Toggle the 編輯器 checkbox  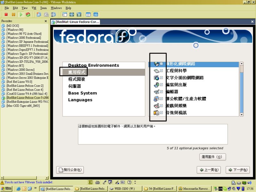162,92
